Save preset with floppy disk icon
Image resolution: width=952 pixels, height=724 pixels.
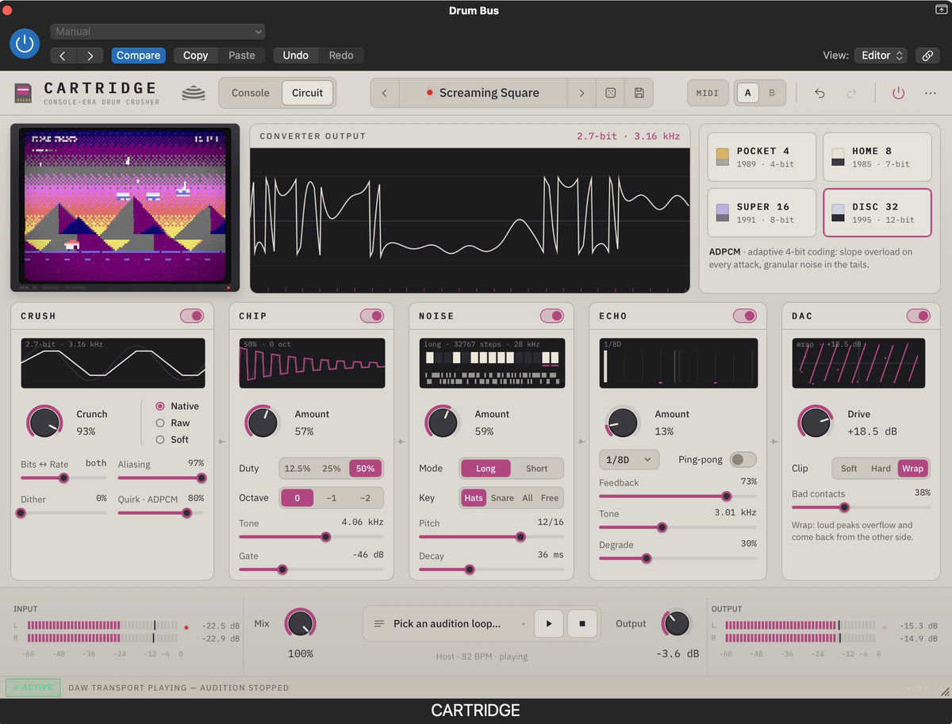click(639, 93)
